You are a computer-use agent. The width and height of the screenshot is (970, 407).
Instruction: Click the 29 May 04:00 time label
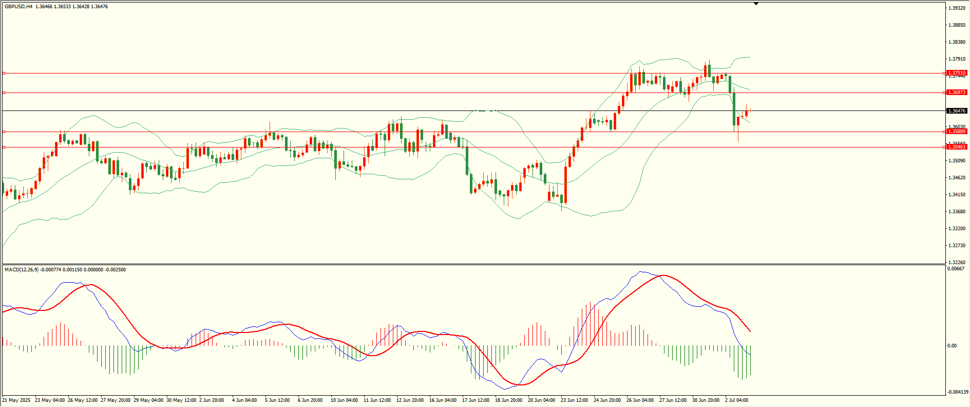pyautogui.click(x=148, y=400)
